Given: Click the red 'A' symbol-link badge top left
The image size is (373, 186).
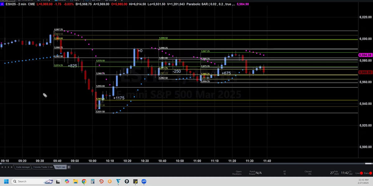Looking at the screenshot, I should 2,4.
